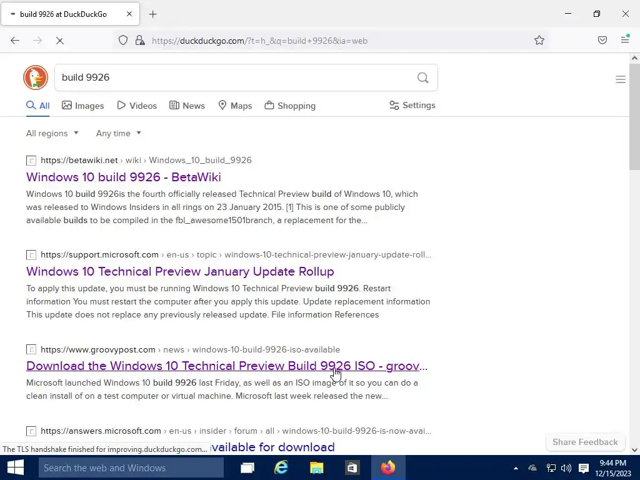This screenshot has height=480, width=640.
Task: Expand the All regions dropdown
Action: click(x=52, y=134)
